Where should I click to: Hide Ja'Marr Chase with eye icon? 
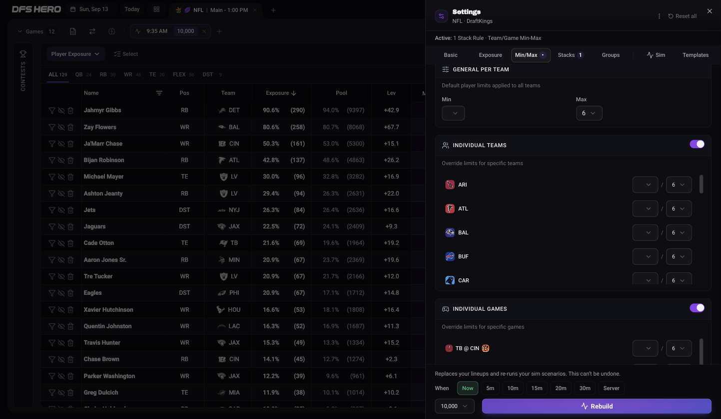click(x=61, y=144)
